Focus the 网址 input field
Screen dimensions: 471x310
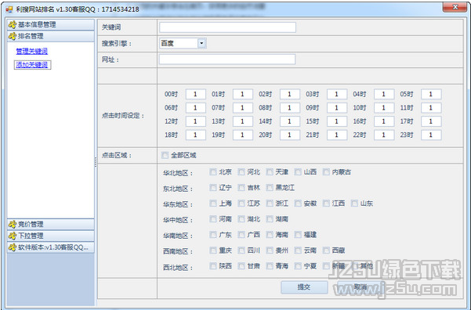(227, 59)
